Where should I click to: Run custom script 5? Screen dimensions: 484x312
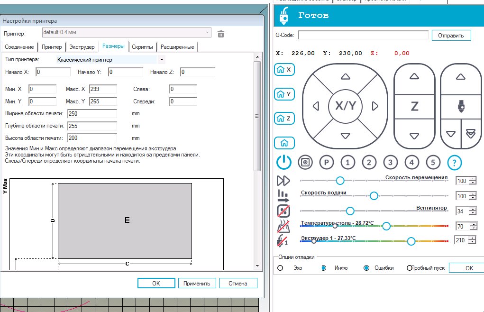(433, 162)
